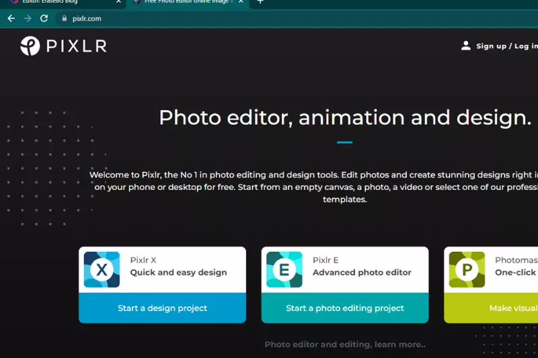Click the padlock site info icon
538x358 pixels.
coord(64,19)
